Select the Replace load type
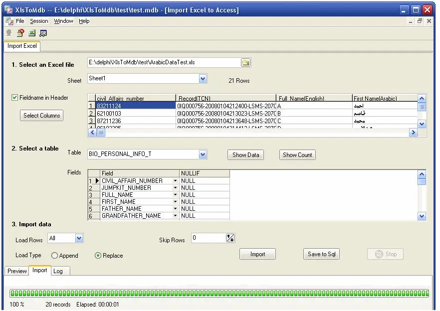 click(98, 256)
